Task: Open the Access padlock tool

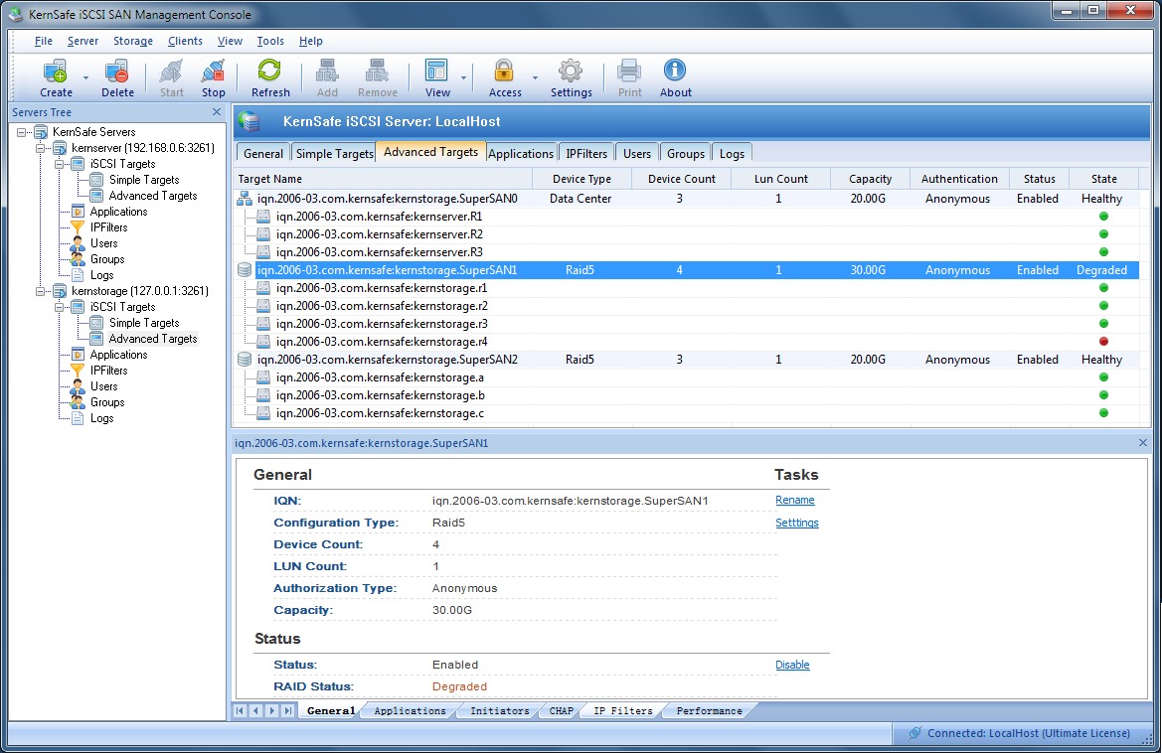Action: point(504,73)
